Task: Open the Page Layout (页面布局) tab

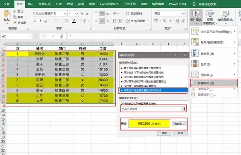Action: pos(44,4)
